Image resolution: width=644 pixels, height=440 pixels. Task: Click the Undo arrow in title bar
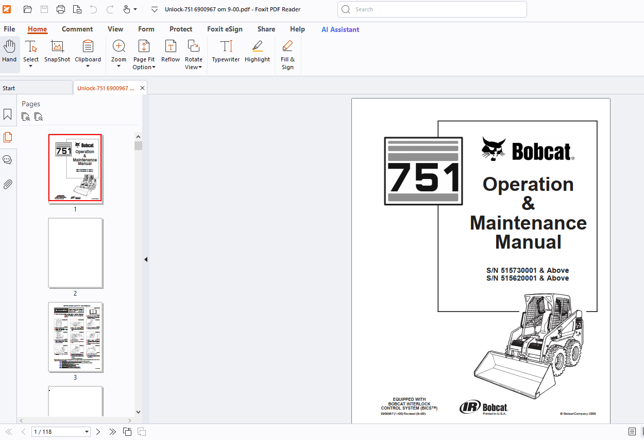click(x=93, y=9)
